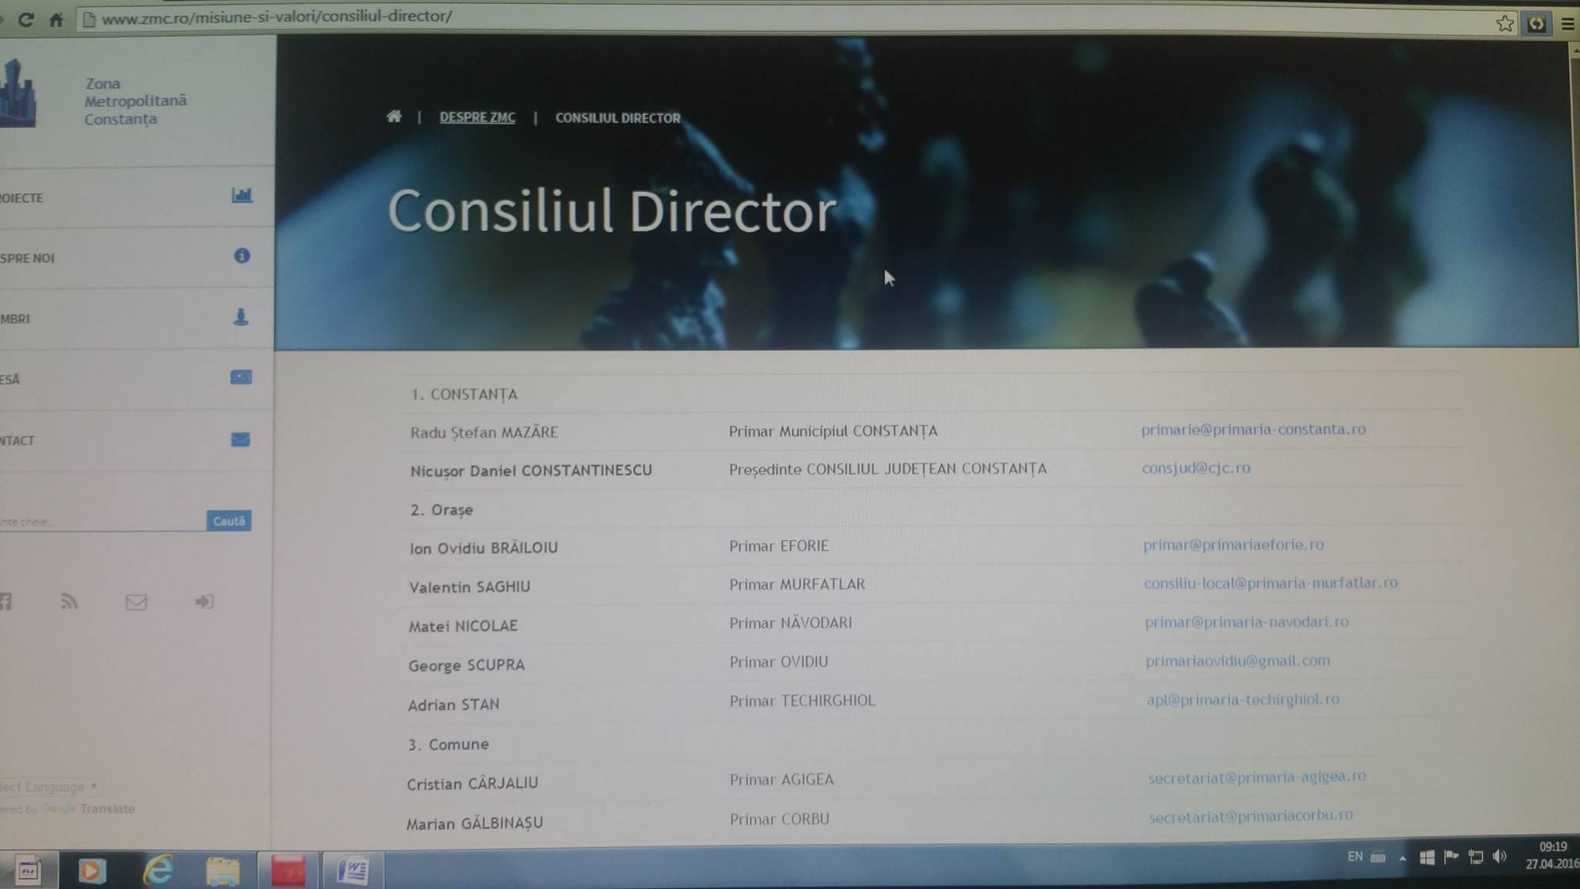Email consjud@cjc.ro link

pyautogui.click(x=1196, y=468)
